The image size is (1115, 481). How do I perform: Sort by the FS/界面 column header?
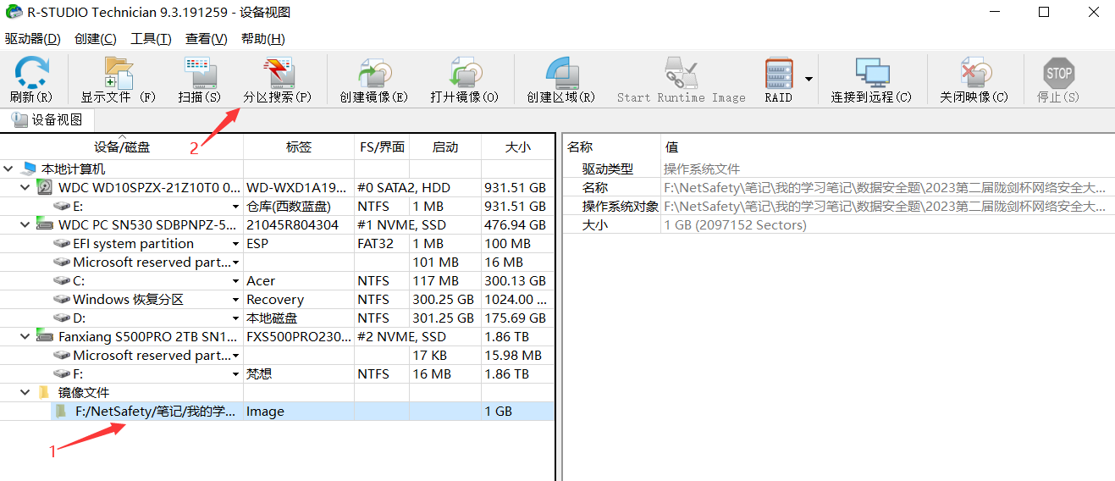[x=382, y=147]
